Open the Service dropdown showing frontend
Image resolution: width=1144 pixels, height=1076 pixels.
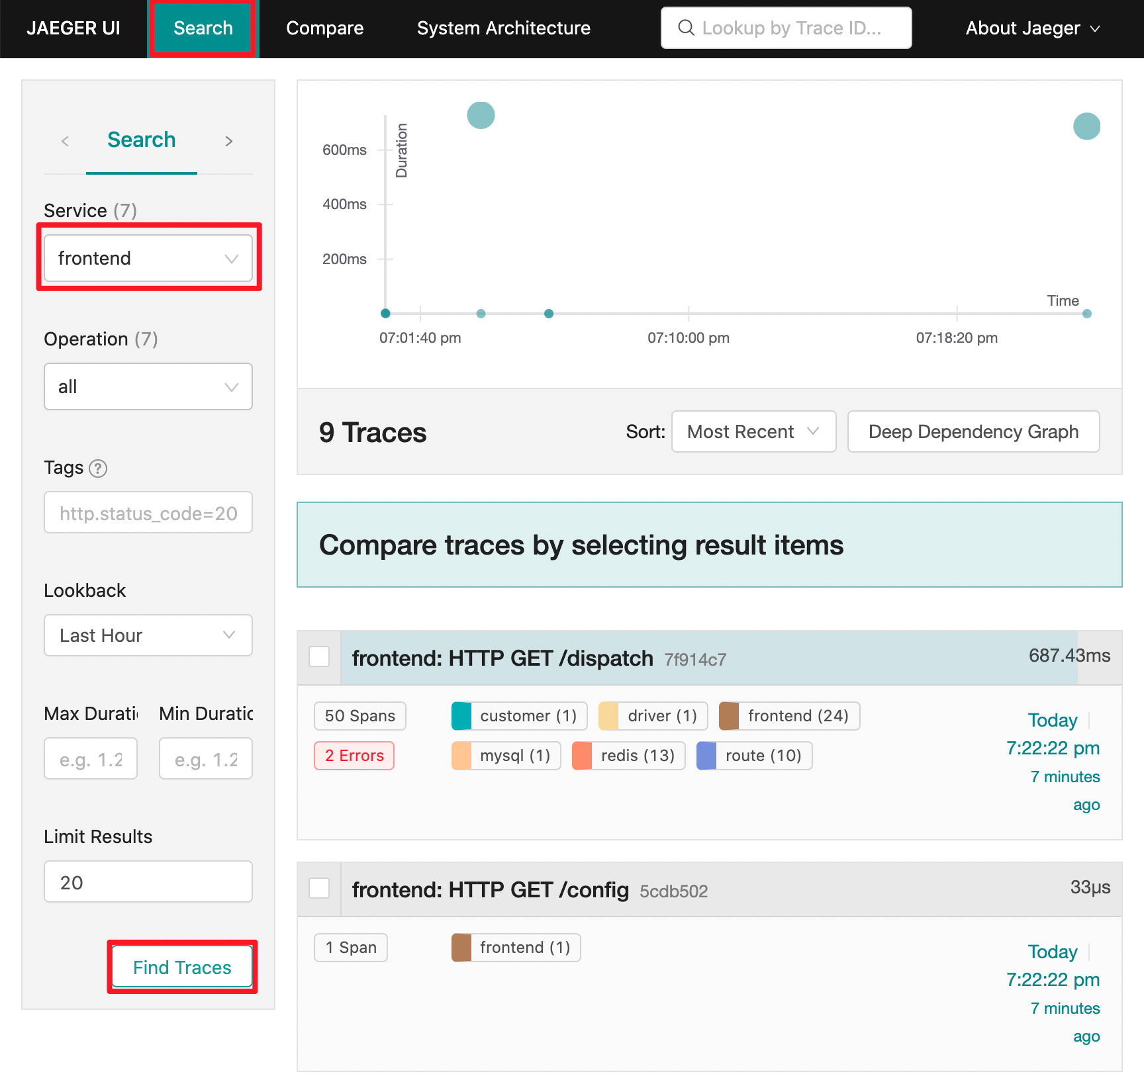coord(148,258)
